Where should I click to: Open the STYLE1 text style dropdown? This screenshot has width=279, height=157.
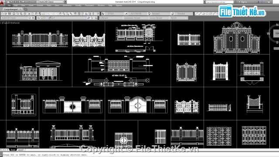point(114,14)
